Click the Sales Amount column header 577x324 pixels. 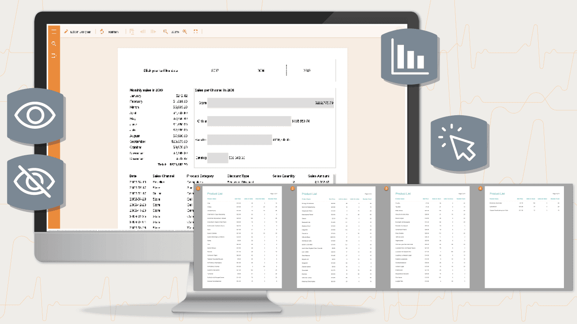(x=318, y=176)
